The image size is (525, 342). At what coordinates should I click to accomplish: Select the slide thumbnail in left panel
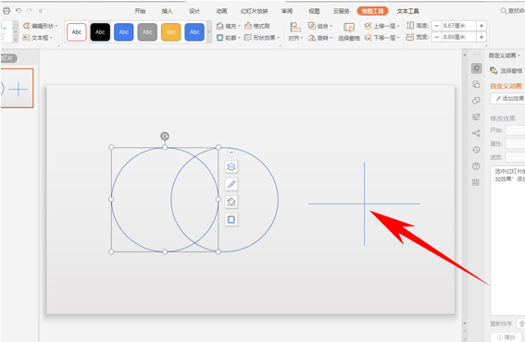coord(17,88)
